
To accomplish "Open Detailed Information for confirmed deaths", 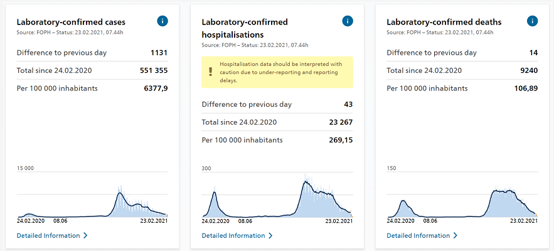I will click(418, 236).
